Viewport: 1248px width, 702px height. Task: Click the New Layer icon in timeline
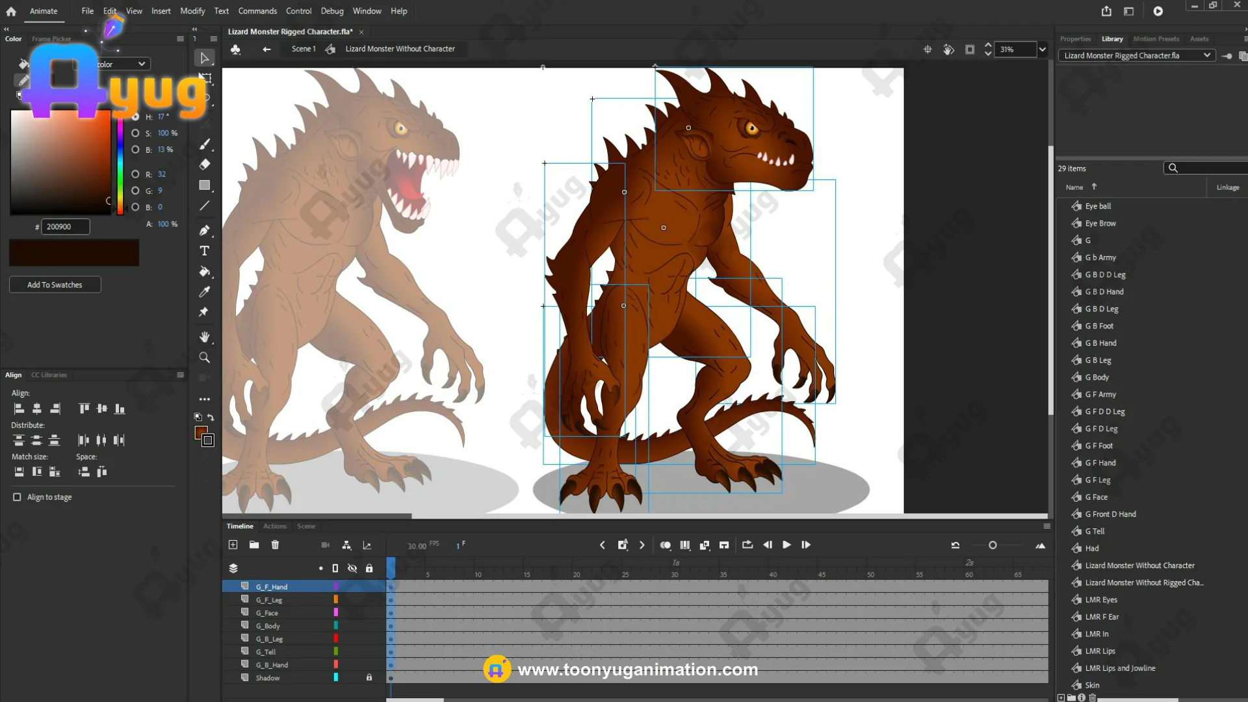(x=233, y=545)
